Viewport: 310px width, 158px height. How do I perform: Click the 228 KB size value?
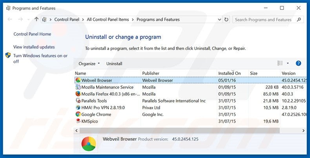click(x=272, y=87)
